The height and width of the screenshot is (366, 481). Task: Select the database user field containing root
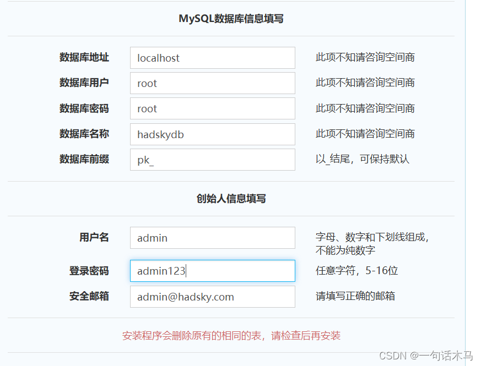[212, 83]
